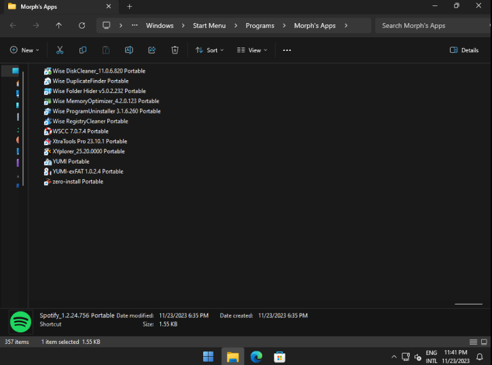Click the Programs breadcrumb
Image resolution: width=492 pixels, height=365 pixels.
tap(260, 25)
